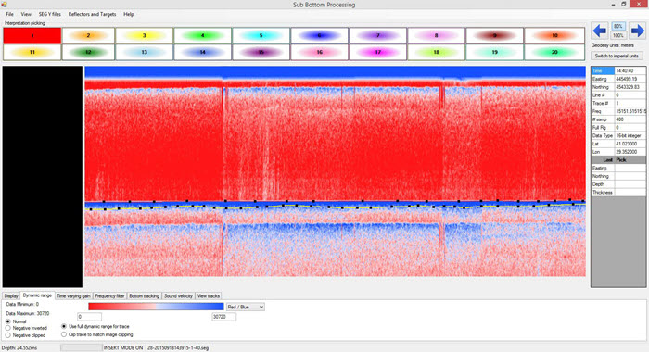
Task: Click the black side panel next to the section
Action: click(43, 177)
